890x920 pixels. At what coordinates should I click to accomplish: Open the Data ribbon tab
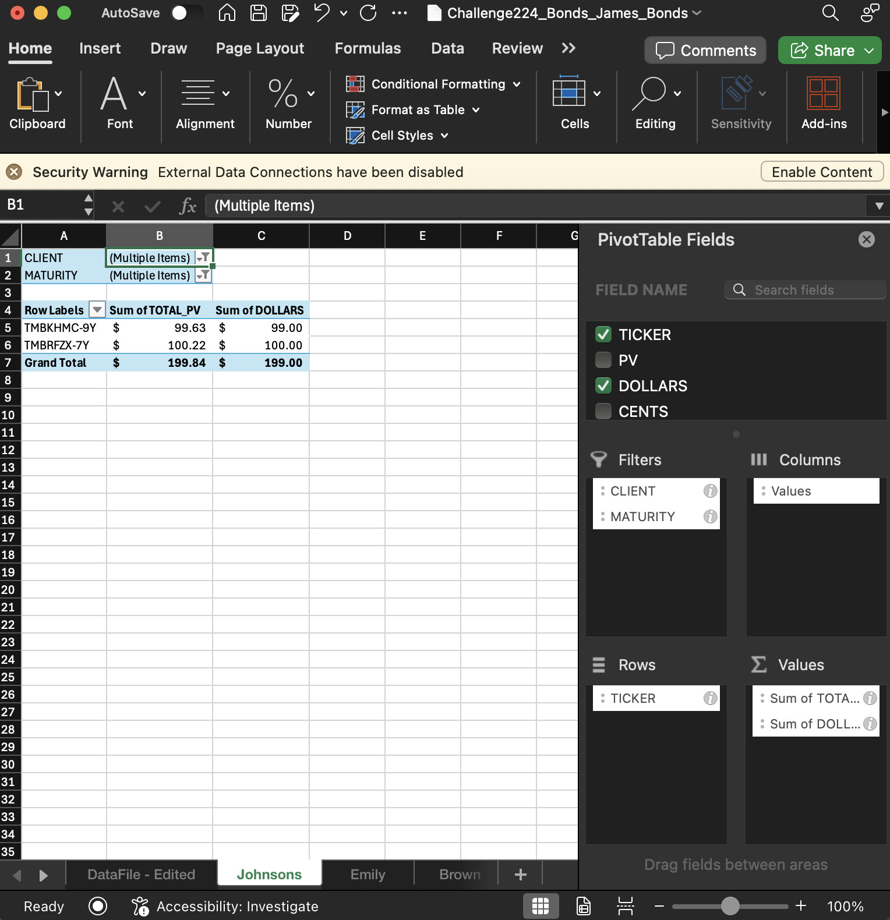(x=447, y=48)
